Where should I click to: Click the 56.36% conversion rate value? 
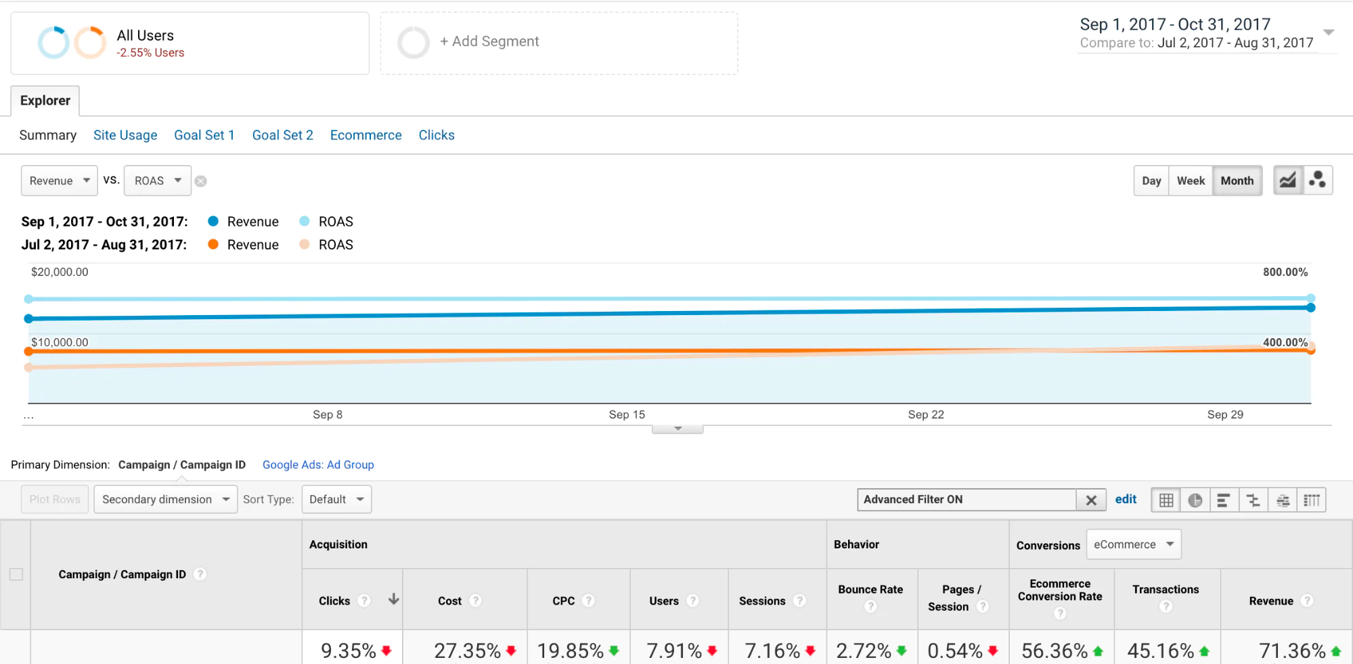point(1055,650)
